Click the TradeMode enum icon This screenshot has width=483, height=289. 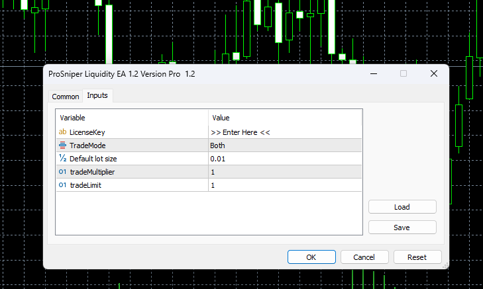(62, 145)
